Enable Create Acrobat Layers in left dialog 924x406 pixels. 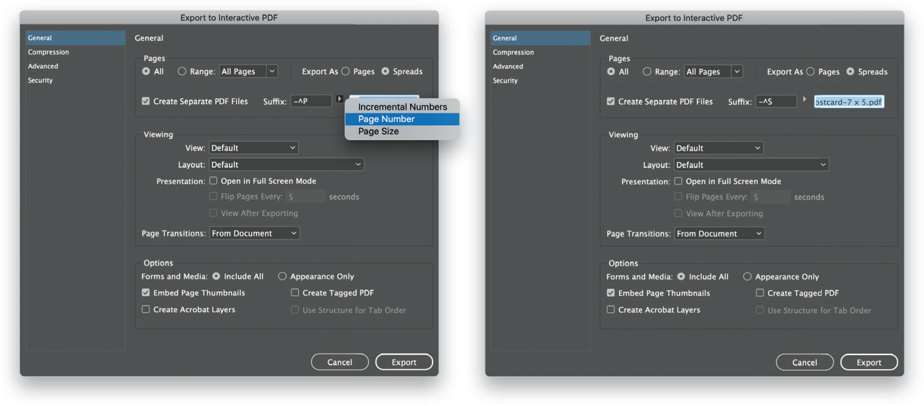(x=146, y=309)
